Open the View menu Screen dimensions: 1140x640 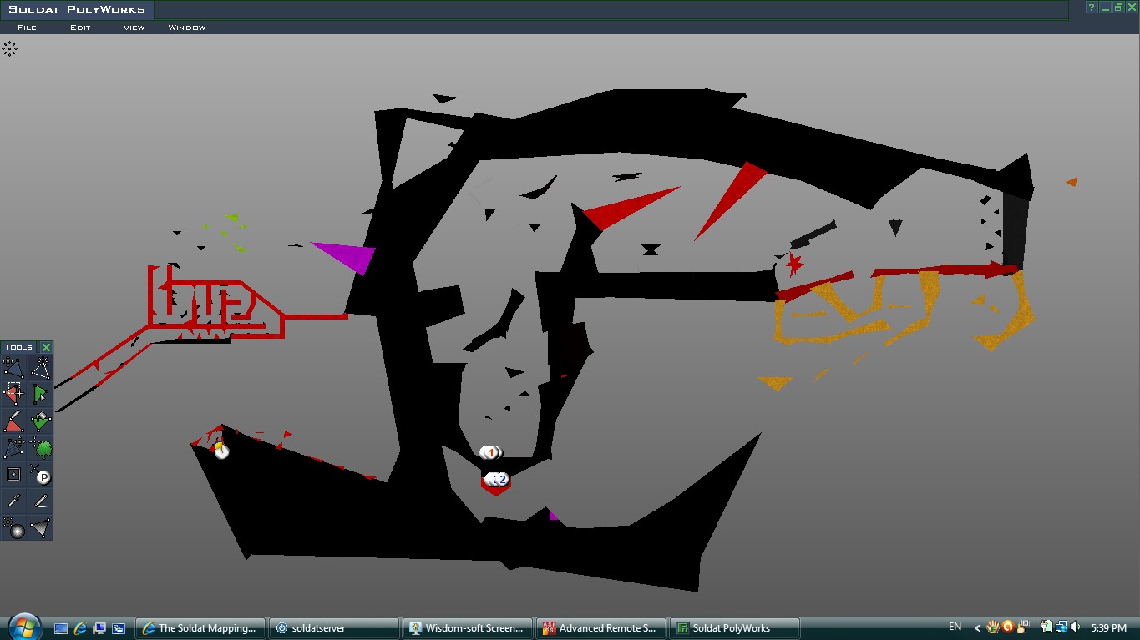[134, 28]
